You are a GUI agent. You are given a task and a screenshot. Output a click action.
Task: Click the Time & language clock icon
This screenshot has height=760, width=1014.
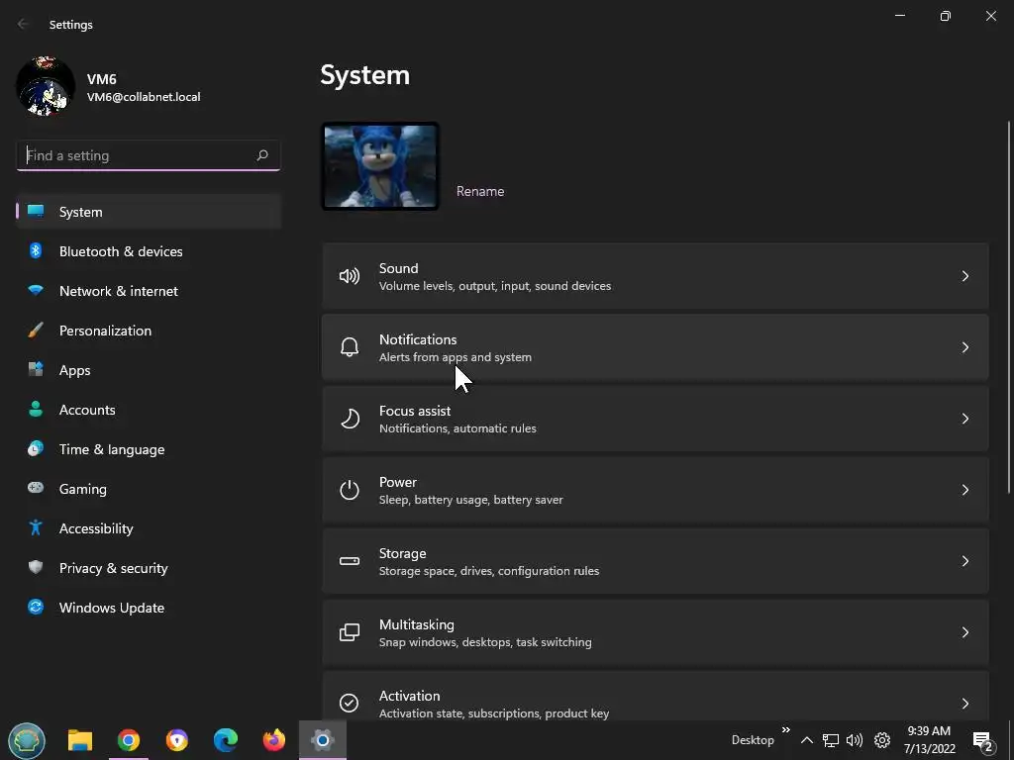pyautogui.click(x=36, y=448)
